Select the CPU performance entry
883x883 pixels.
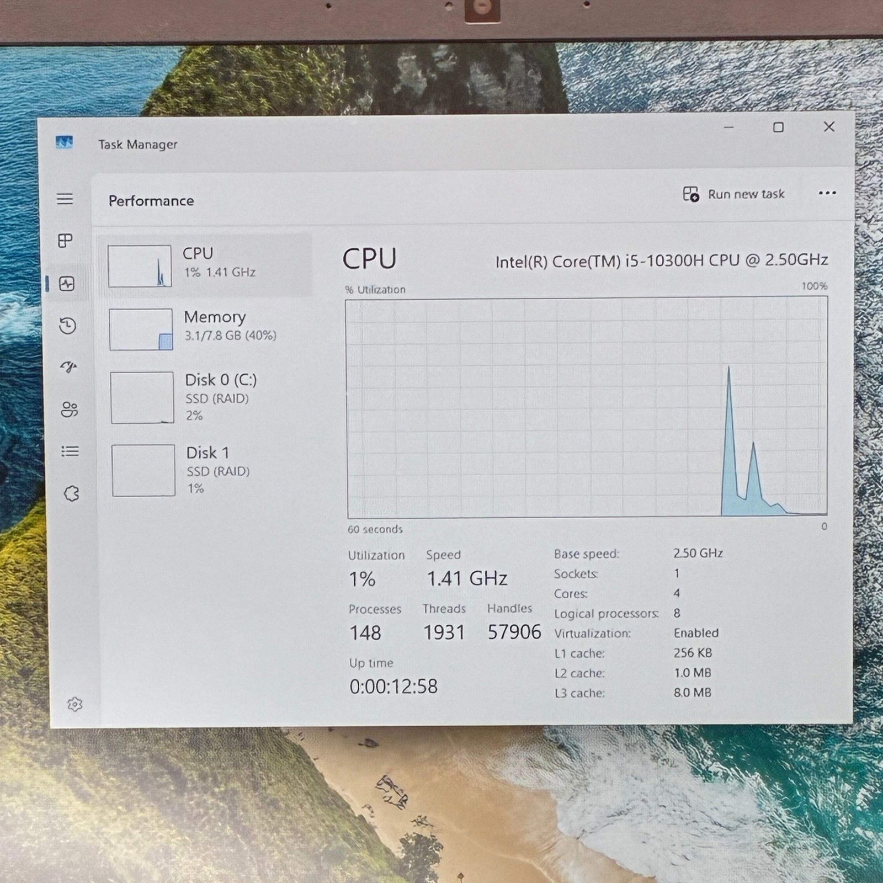coord(205,265)
